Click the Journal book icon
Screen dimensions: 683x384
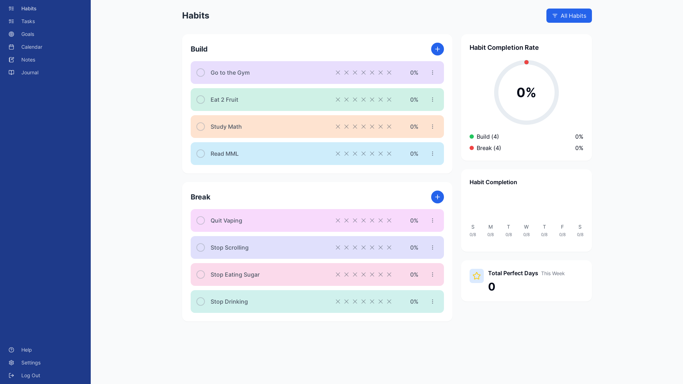(x=11, y=73)
